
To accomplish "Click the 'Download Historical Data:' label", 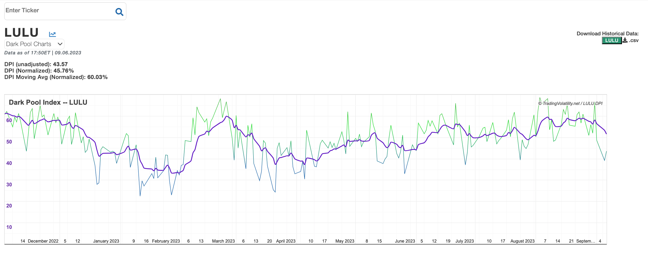I will 607,33.
